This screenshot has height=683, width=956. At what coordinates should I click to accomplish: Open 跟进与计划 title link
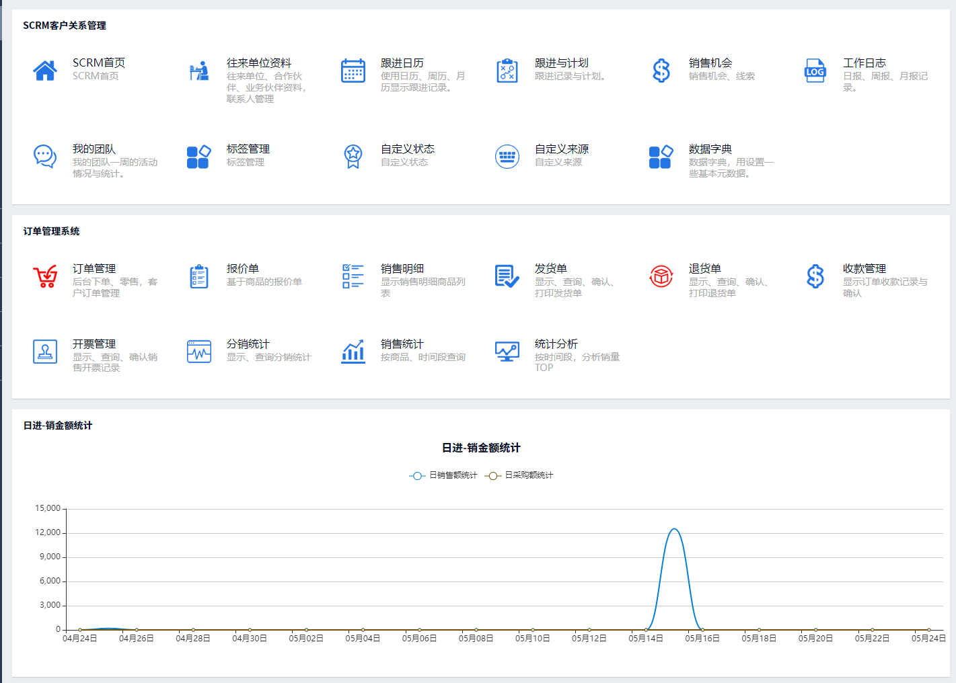pyautogui.click(x=562, y=63)
